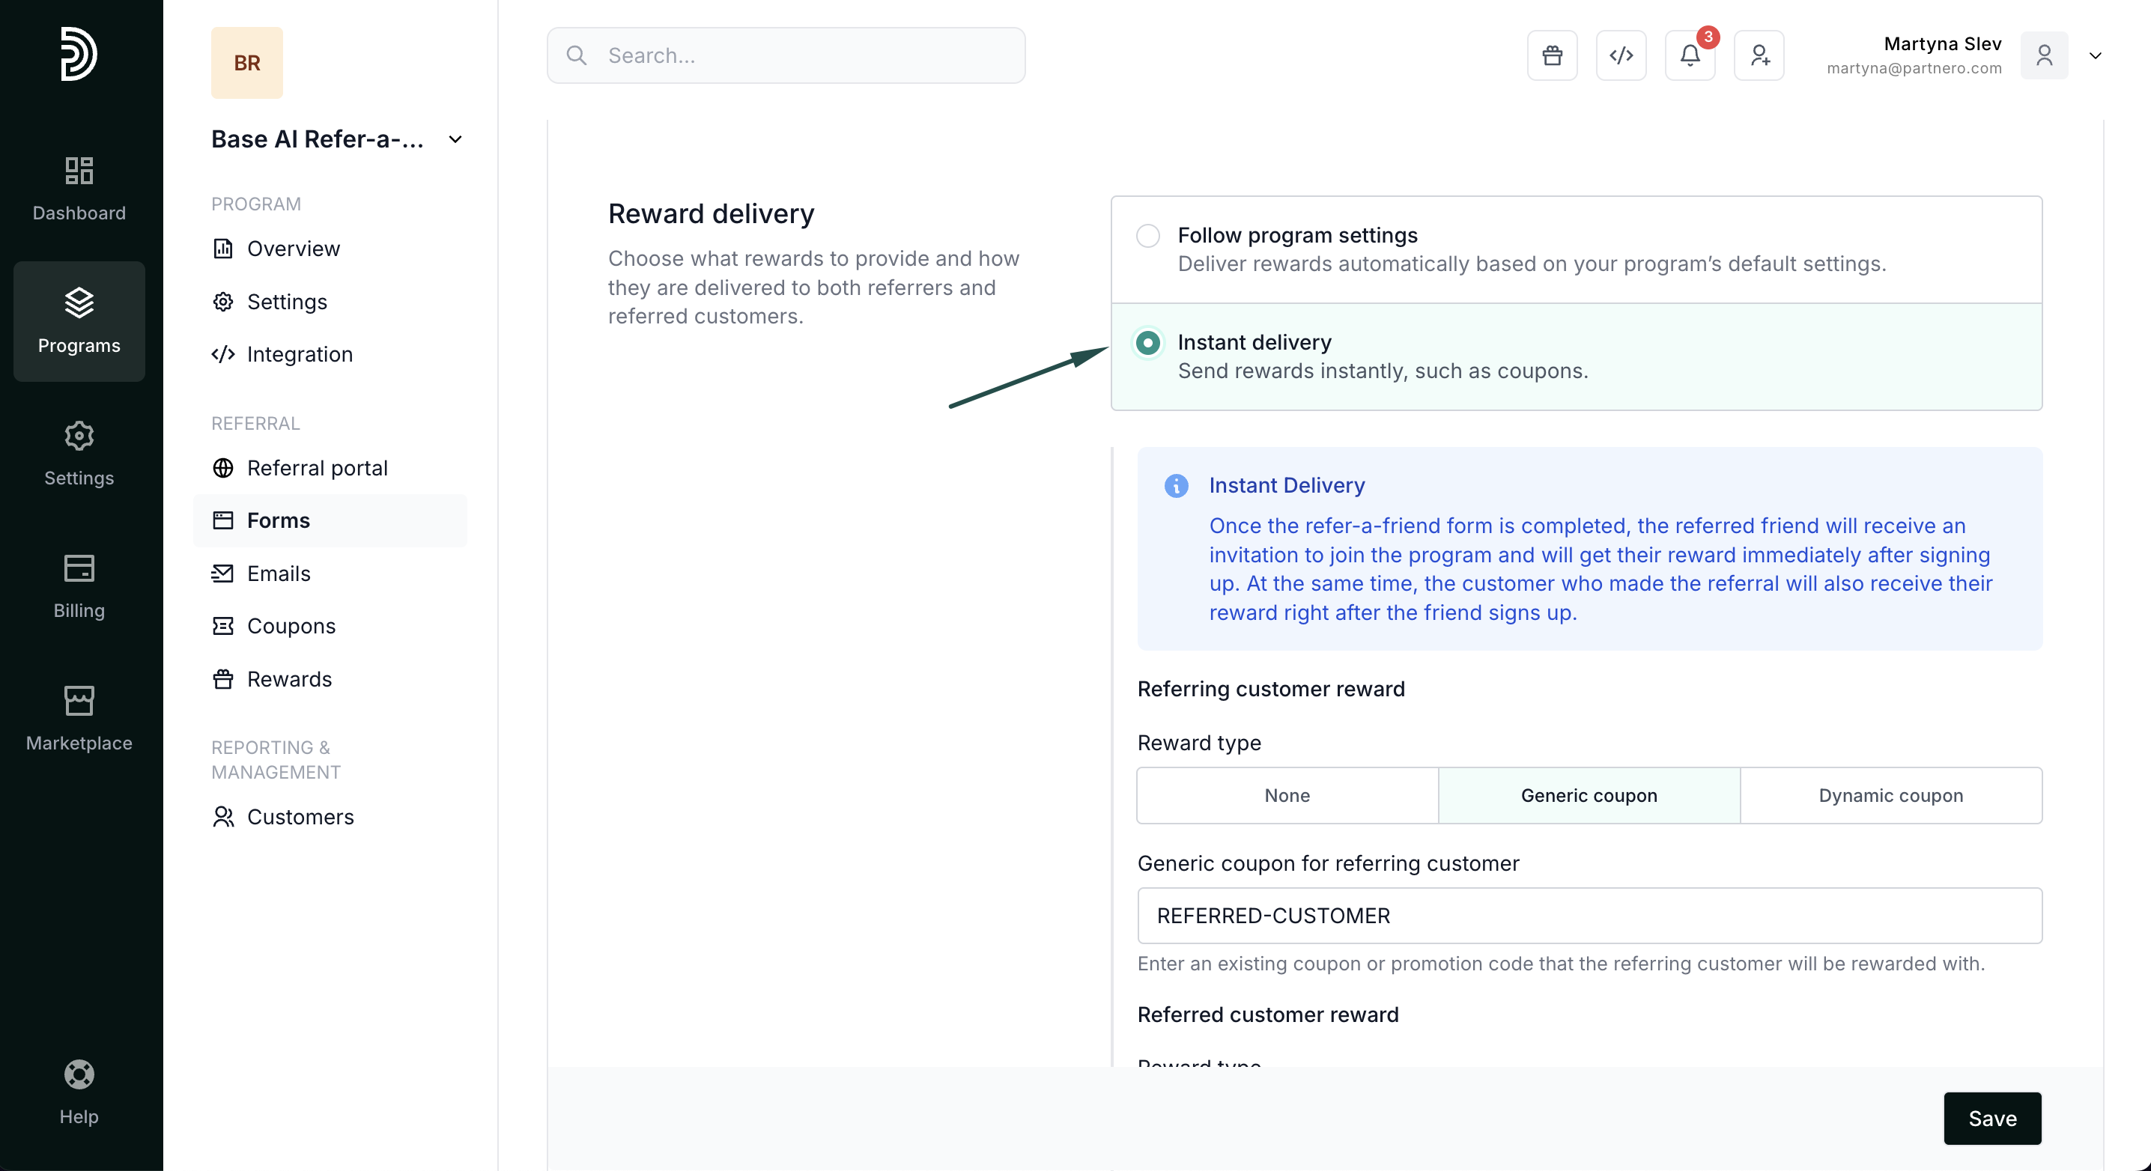Click the add user icon in header

pyautogui.click(x=1759, y=55)
